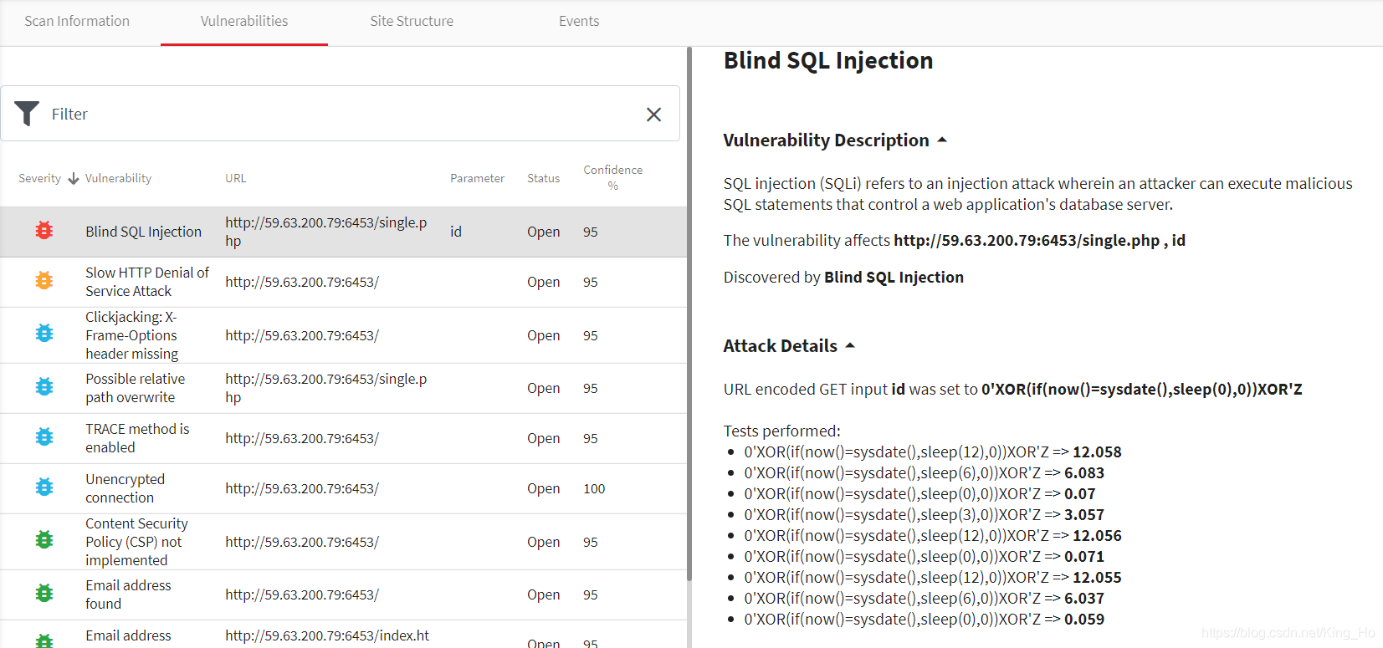Viewport: 1383px width, 648px height.
Task: Select Clickjacking: X-Frame-Options header missing row
Action: click(343, 335)
